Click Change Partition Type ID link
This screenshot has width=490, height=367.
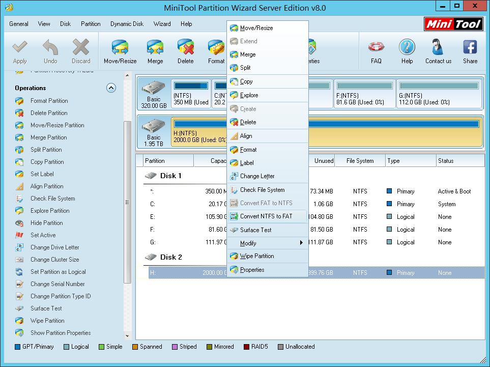[x=61, y=296]
